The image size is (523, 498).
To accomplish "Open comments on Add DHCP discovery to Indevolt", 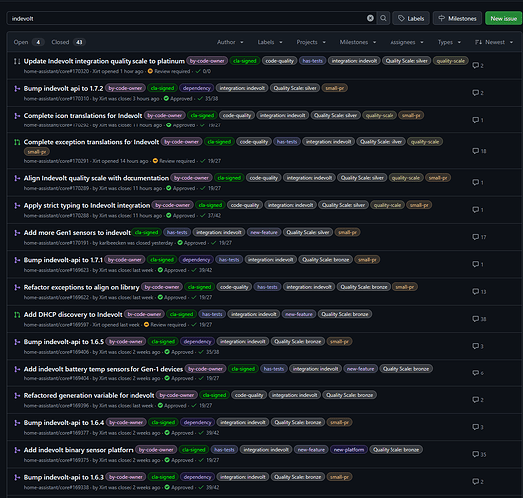I will click(479, 319).
